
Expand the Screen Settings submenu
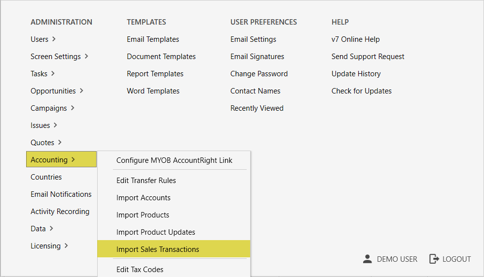pos(59,57)
